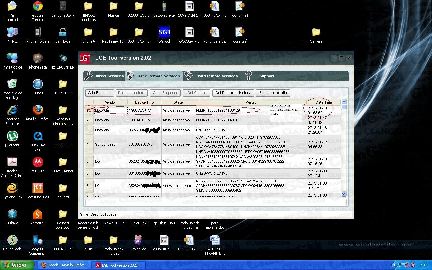Image resolution: width=432 pixels, height=270 pixels.
Task: Open the Mi PC desktop icon
Action: click(12, 35)
